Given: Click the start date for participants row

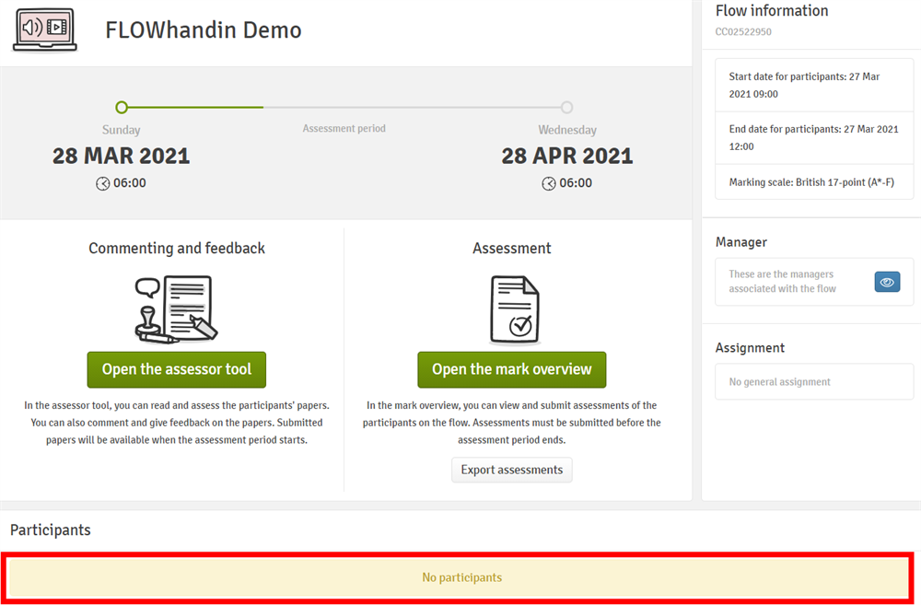Looking at the screenshot, I should [x=814, y=85].
